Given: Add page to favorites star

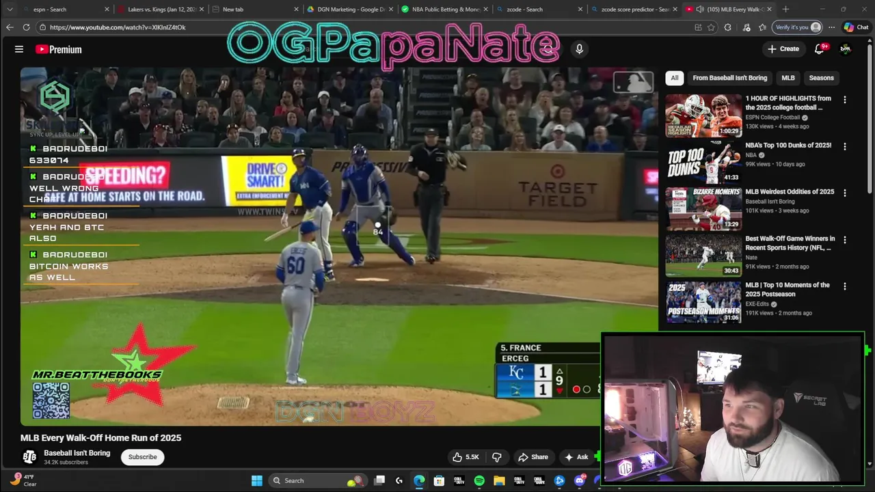Looking at the screenshot, I should 712,27.
